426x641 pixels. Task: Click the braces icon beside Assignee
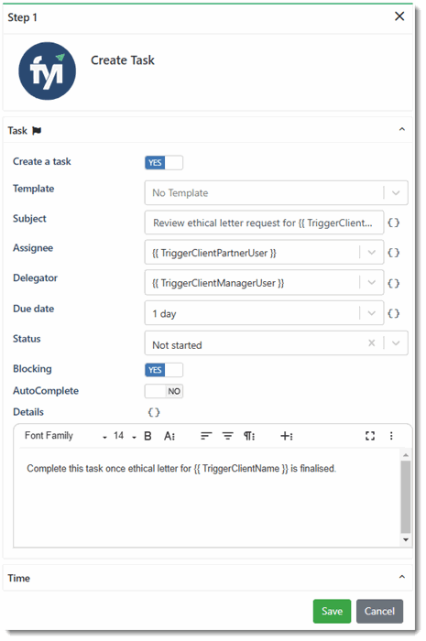pyautogui.click(x=393, y=253)
